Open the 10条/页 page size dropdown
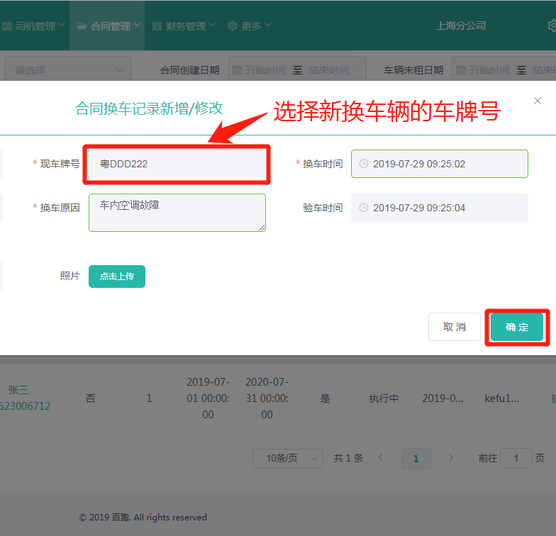The image size is (556, 536). point(288,459)
